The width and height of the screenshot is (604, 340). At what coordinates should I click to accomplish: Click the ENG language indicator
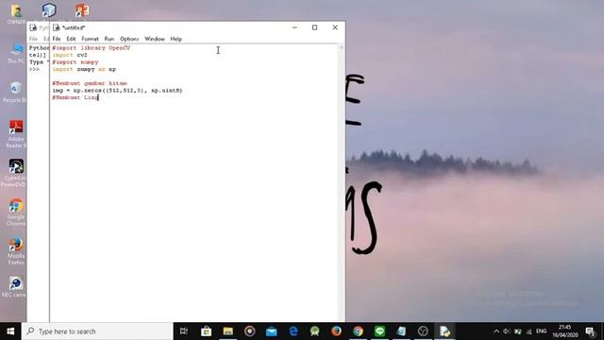point(541,331)
